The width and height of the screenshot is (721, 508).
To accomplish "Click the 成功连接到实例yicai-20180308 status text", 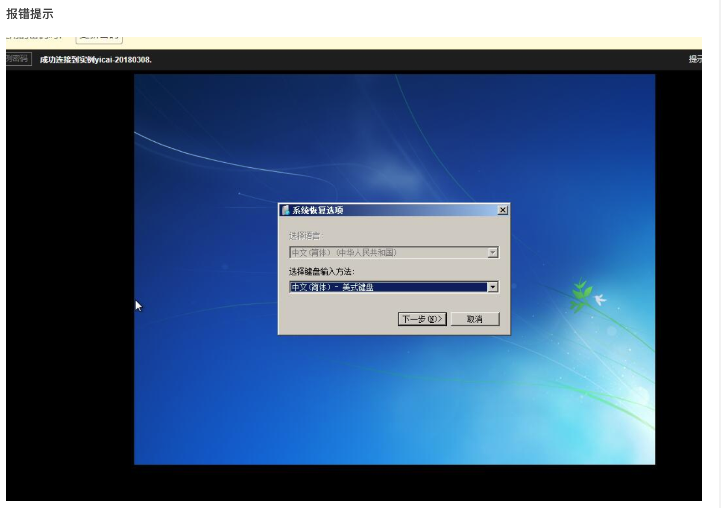I will coord(96,60).
